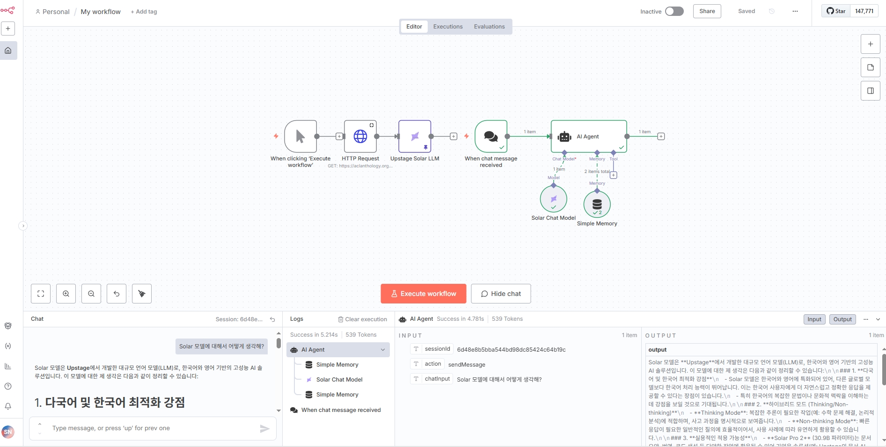Click plus after Upstage Solar LLM node
Viewport: 886px width, 447px height.
pos(454,137)
